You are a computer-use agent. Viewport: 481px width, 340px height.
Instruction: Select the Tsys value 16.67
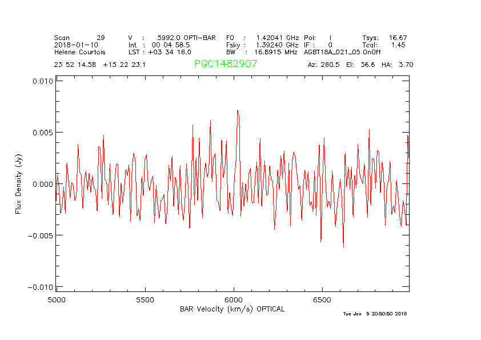tap(398, 37)
